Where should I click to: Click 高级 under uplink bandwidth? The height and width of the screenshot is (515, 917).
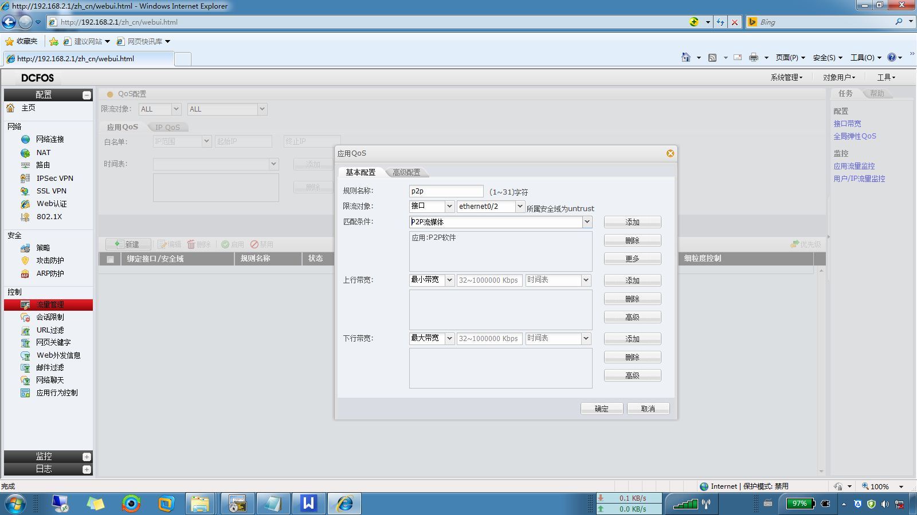pyautogui.click(x=632, y=317)
